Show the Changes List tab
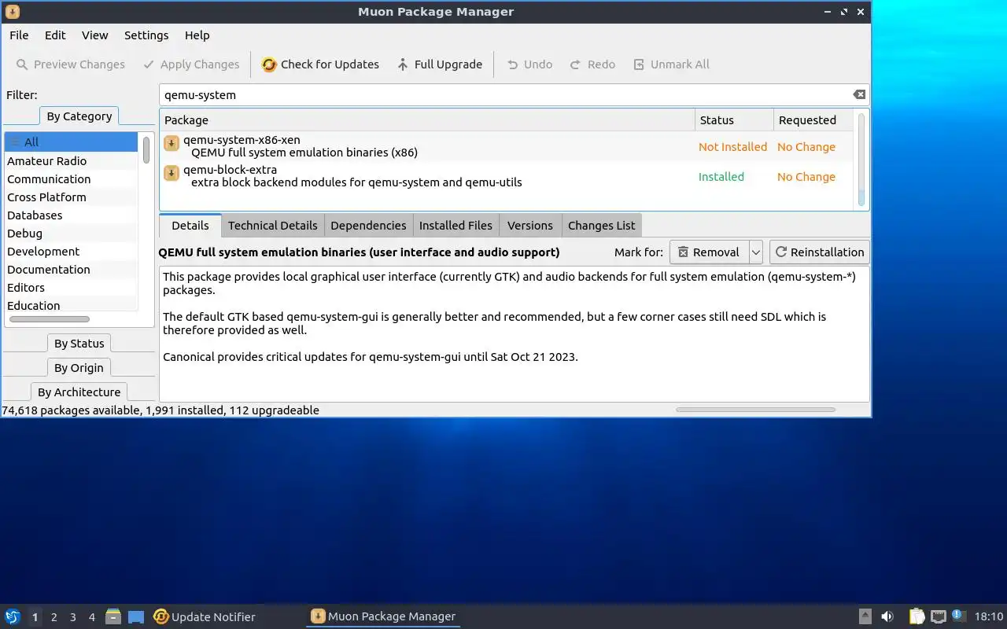 [601, 225]
